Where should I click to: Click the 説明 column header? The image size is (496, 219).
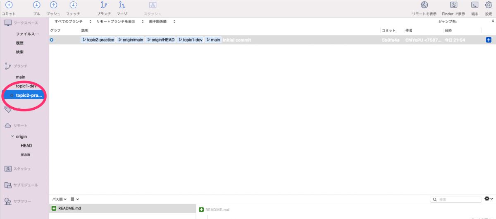pyautogui.click(x=85, y=31)
